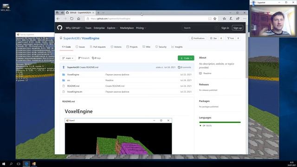297x167 pixels.
Task: Click the VoxelEngine folder icon
Action: (x=64, y=75)
